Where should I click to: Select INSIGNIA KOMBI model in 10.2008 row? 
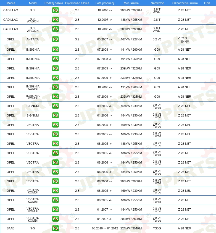[33, 87]
